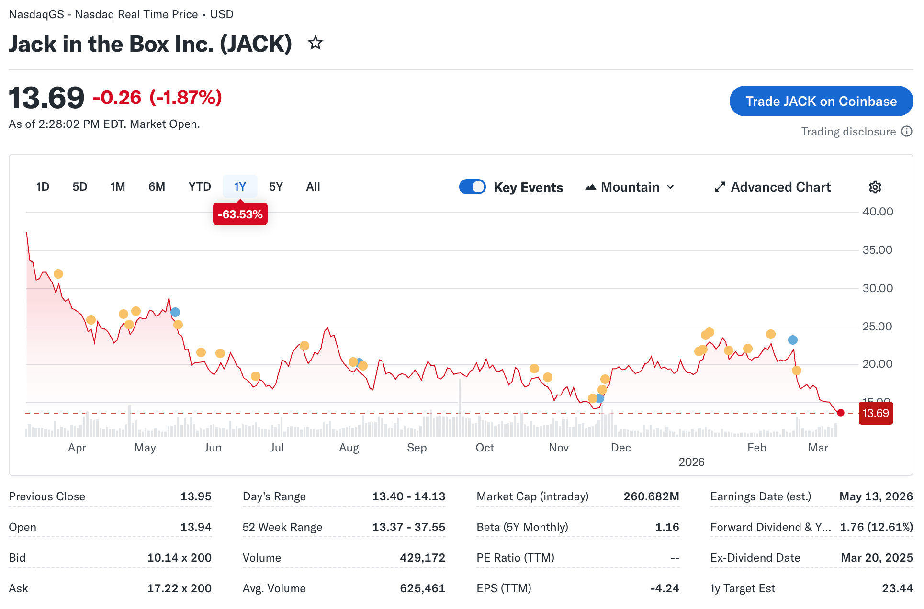Choose the YTD range tab

point(199,187)
